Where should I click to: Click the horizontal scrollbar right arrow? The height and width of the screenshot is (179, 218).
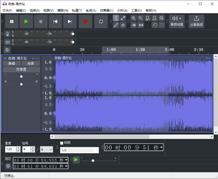212,137
